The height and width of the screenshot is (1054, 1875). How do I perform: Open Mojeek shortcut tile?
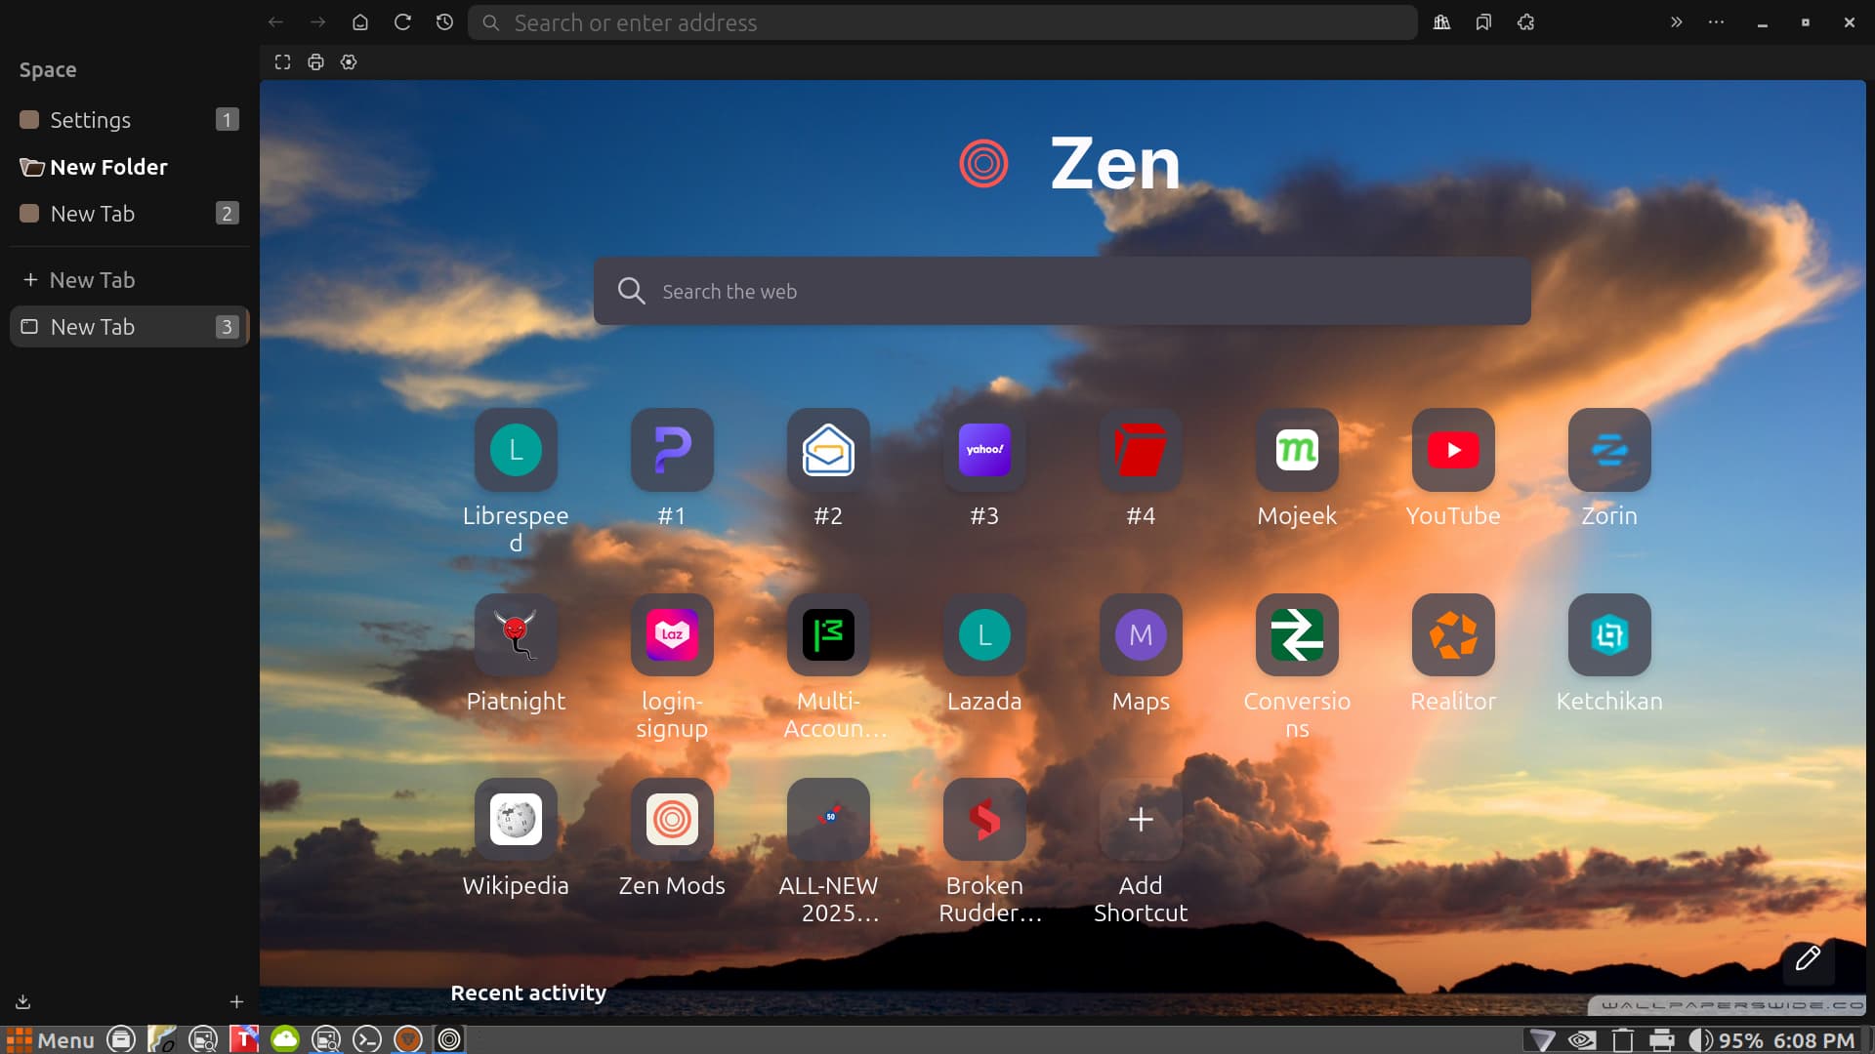point(1296,450)
